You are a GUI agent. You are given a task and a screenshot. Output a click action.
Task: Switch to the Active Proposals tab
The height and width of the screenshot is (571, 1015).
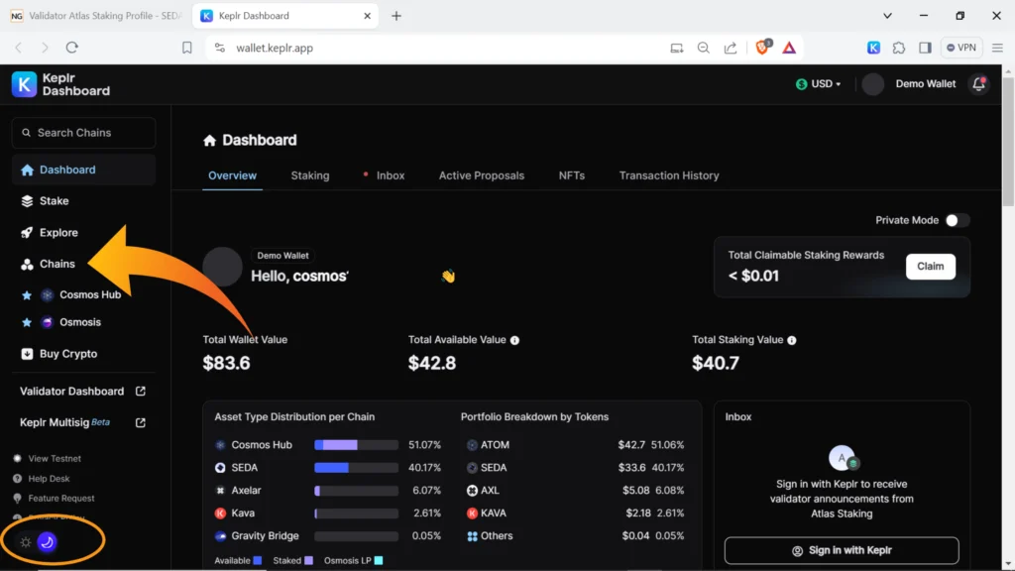click(481, 175)
